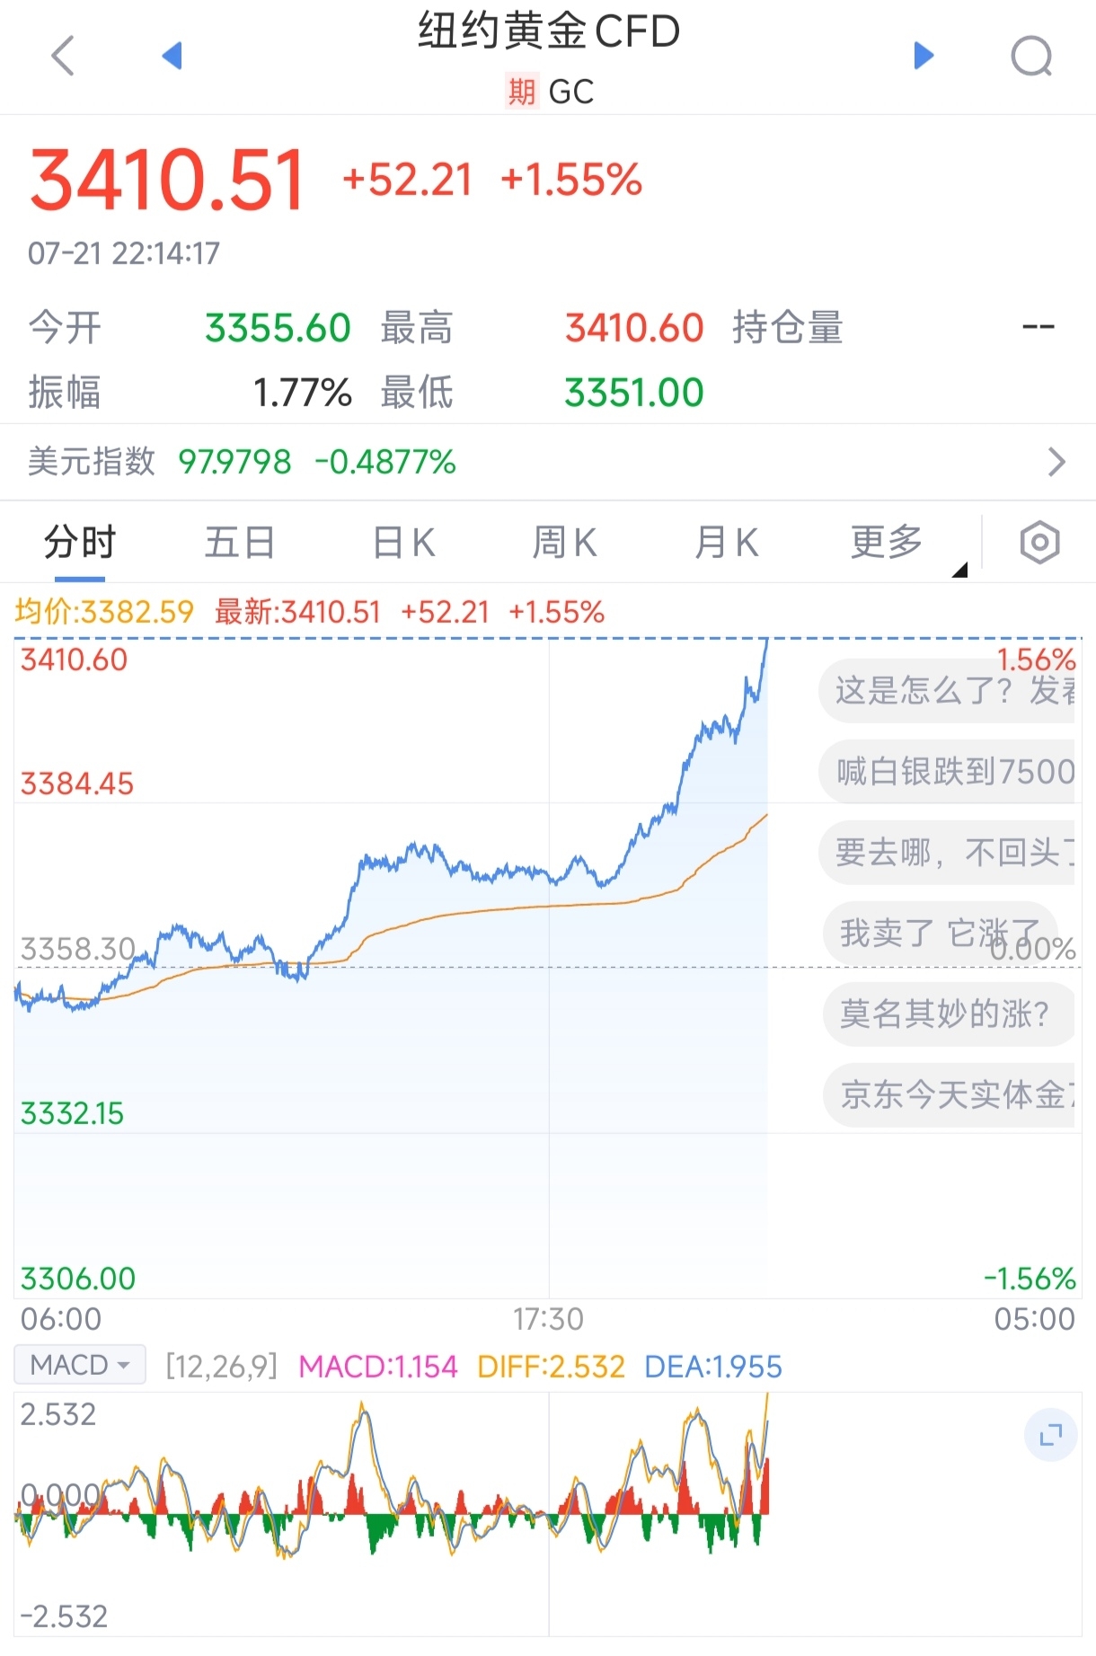This screenshot has height=1656, width=1096.
Task: Open comment bubble 莫名其妙的涨？
Action: pyautogui.click(x=949, y=1014)
